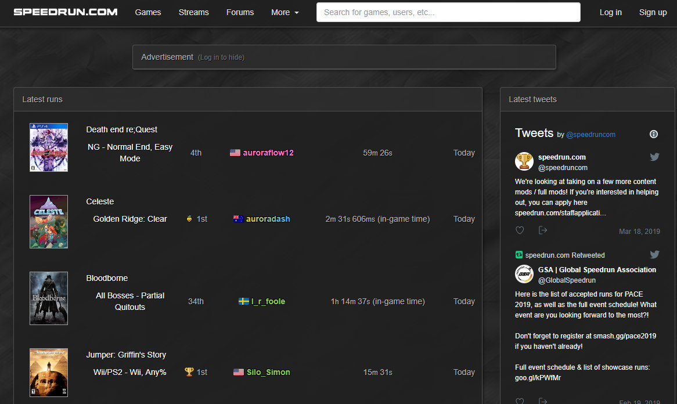Click golden strawberry icon on Celeste run
677x404 pixels.
[189, 219]
